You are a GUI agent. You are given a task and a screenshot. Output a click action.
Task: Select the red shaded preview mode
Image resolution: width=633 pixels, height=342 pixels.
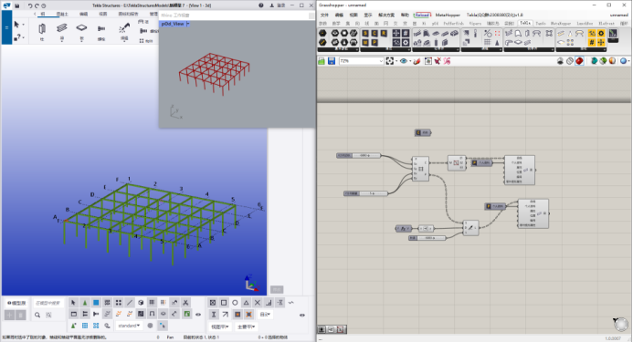click(x=580, y=61)
